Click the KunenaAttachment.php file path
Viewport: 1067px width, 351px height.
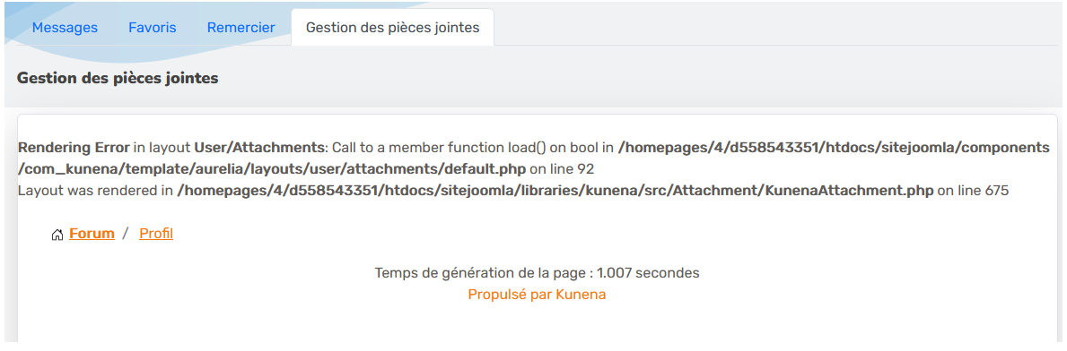(555, 192)
